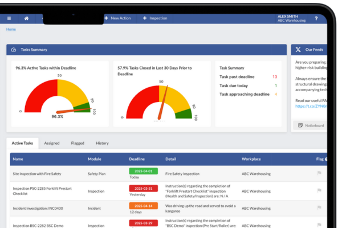Click the Home breadcrumb link
The image size is (342, 228).
[x=11, y=29]
